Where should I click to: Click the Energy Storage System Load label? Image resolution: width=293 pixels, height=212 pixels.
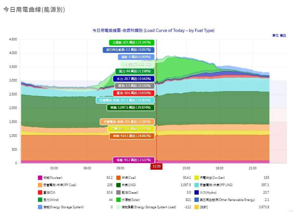click(149, 207)
